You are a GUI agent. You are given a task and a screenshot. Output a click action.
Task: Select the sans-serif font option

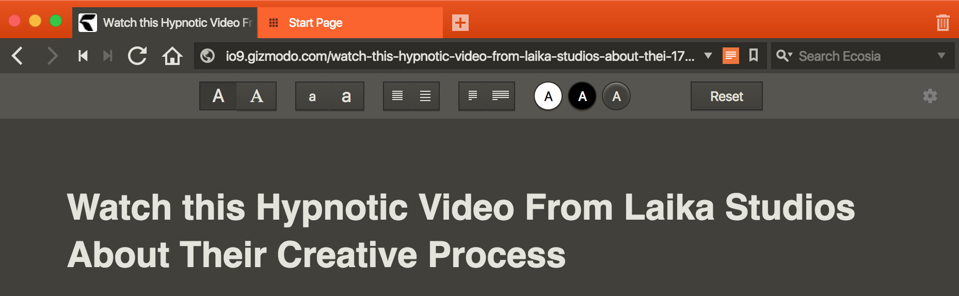(x=218, y=96)
